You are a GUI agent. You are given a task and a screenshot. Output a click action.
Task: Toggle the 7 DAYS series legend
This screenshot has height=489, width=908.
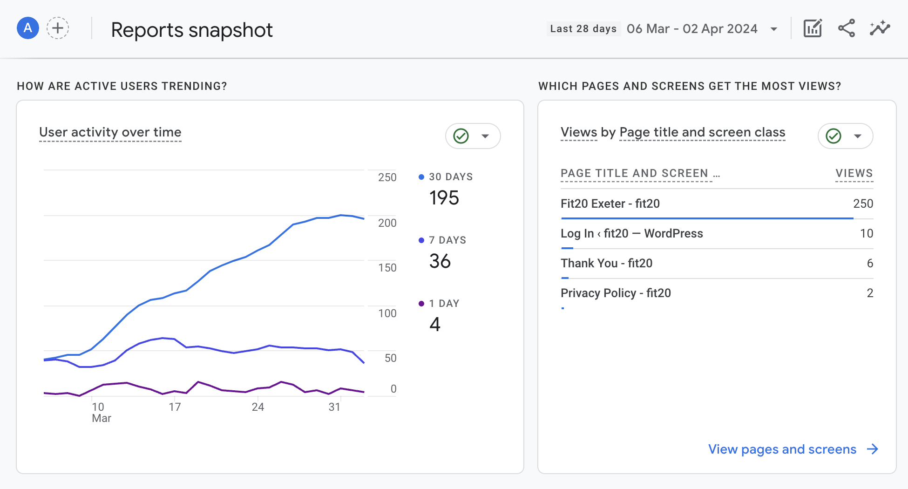click(442, 240)
